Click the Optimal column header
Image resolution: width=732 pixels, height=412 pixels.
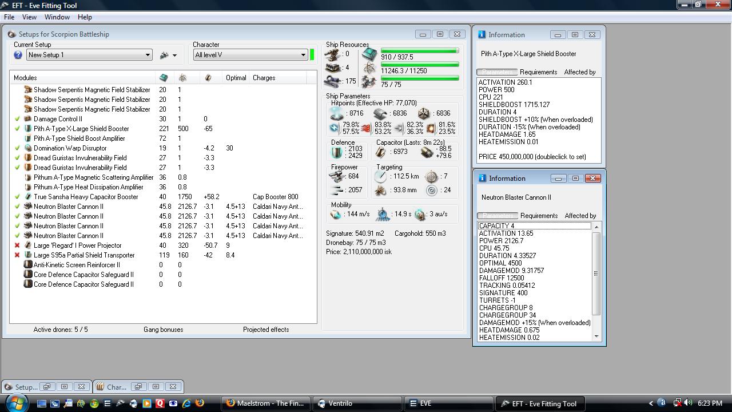click(236, 78)
